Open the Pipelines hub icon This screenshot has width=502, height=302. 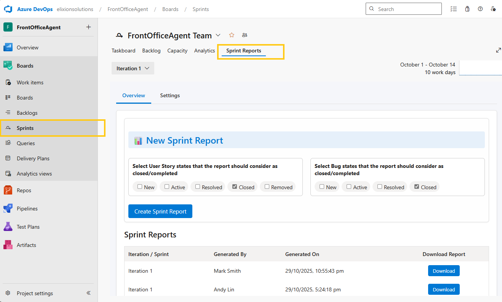click(8, 209)
